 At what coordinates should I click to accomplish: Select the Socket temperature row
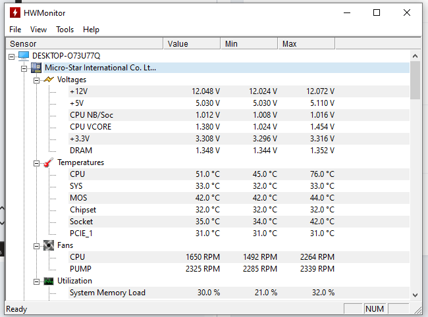(x=239, y=222)
